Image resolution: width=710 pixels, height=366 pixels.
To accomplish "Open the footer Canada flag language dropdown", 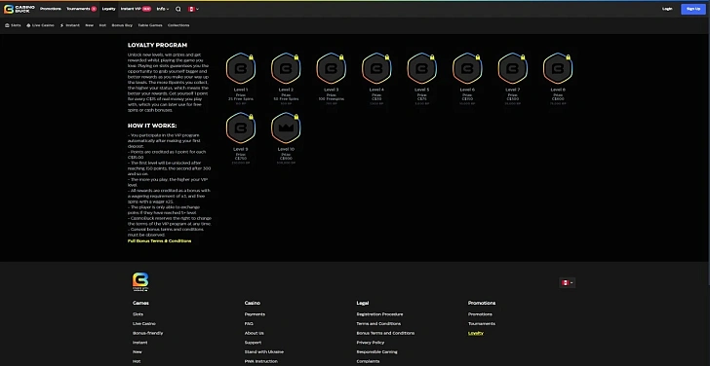I will (568, 283).
